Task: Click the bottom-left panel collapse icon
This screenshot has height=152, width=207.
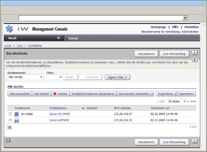Action: (x=8, y=141)
